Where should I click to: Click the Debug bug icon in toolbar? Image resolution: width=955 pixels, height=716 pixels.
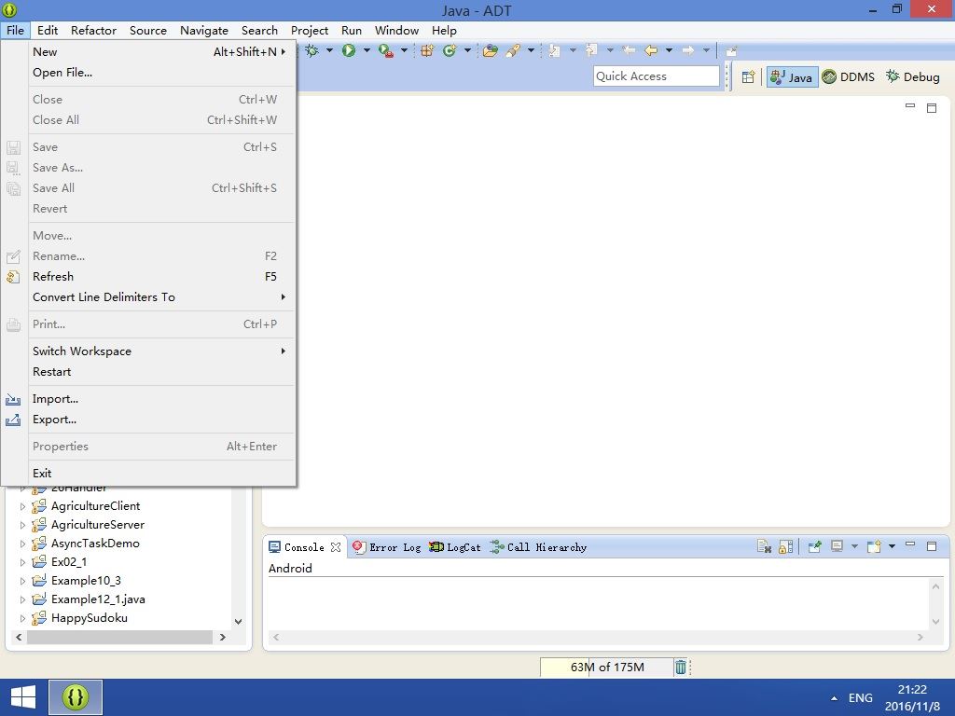(x=311, y=50)
